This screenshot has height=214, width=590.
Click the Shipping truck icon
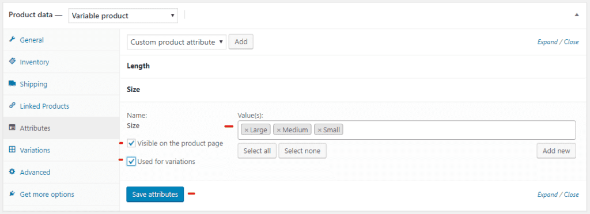(x=12, y=84)
